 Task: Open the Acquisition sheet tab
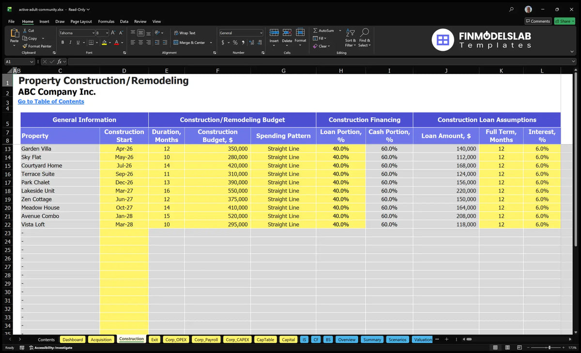click(x=101, y=339)
